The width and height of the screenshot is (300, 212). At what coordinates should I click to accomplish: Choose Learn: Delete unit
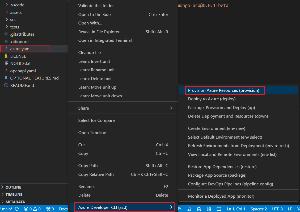point(123,79)
